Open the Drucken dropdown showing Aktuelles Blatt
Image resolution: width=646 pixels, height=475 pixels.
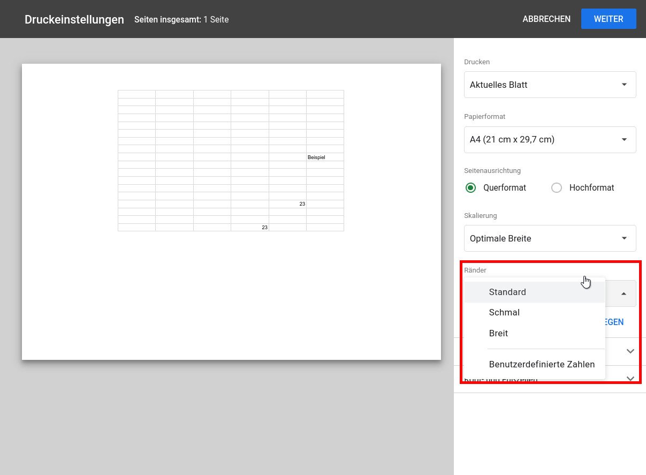(550, 85)
